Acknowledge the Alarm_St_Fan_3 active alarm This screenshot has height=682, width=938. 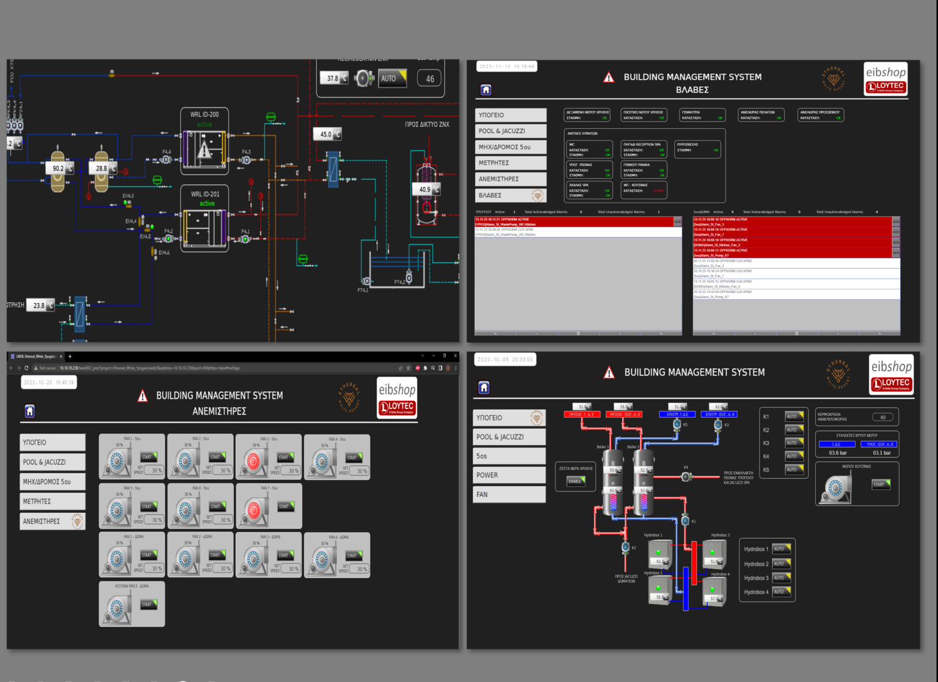point(896,222)
